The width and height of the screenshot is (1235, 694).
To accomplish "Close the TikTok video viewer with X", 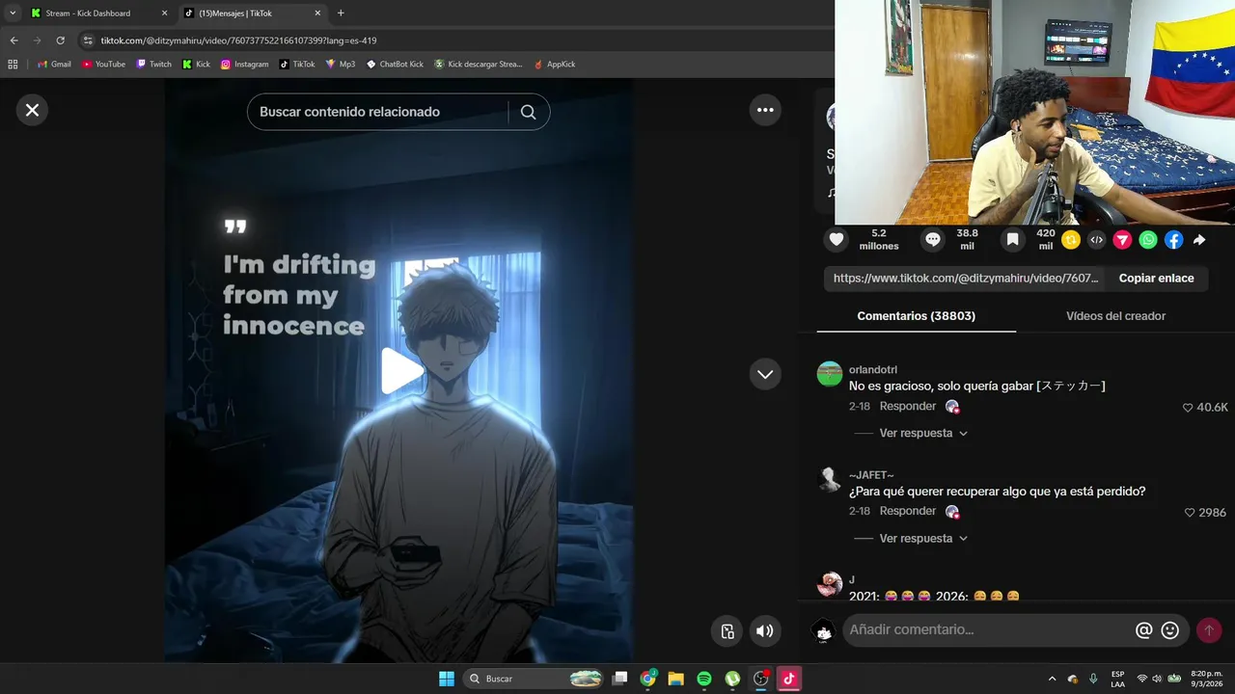I will [32, 110].
